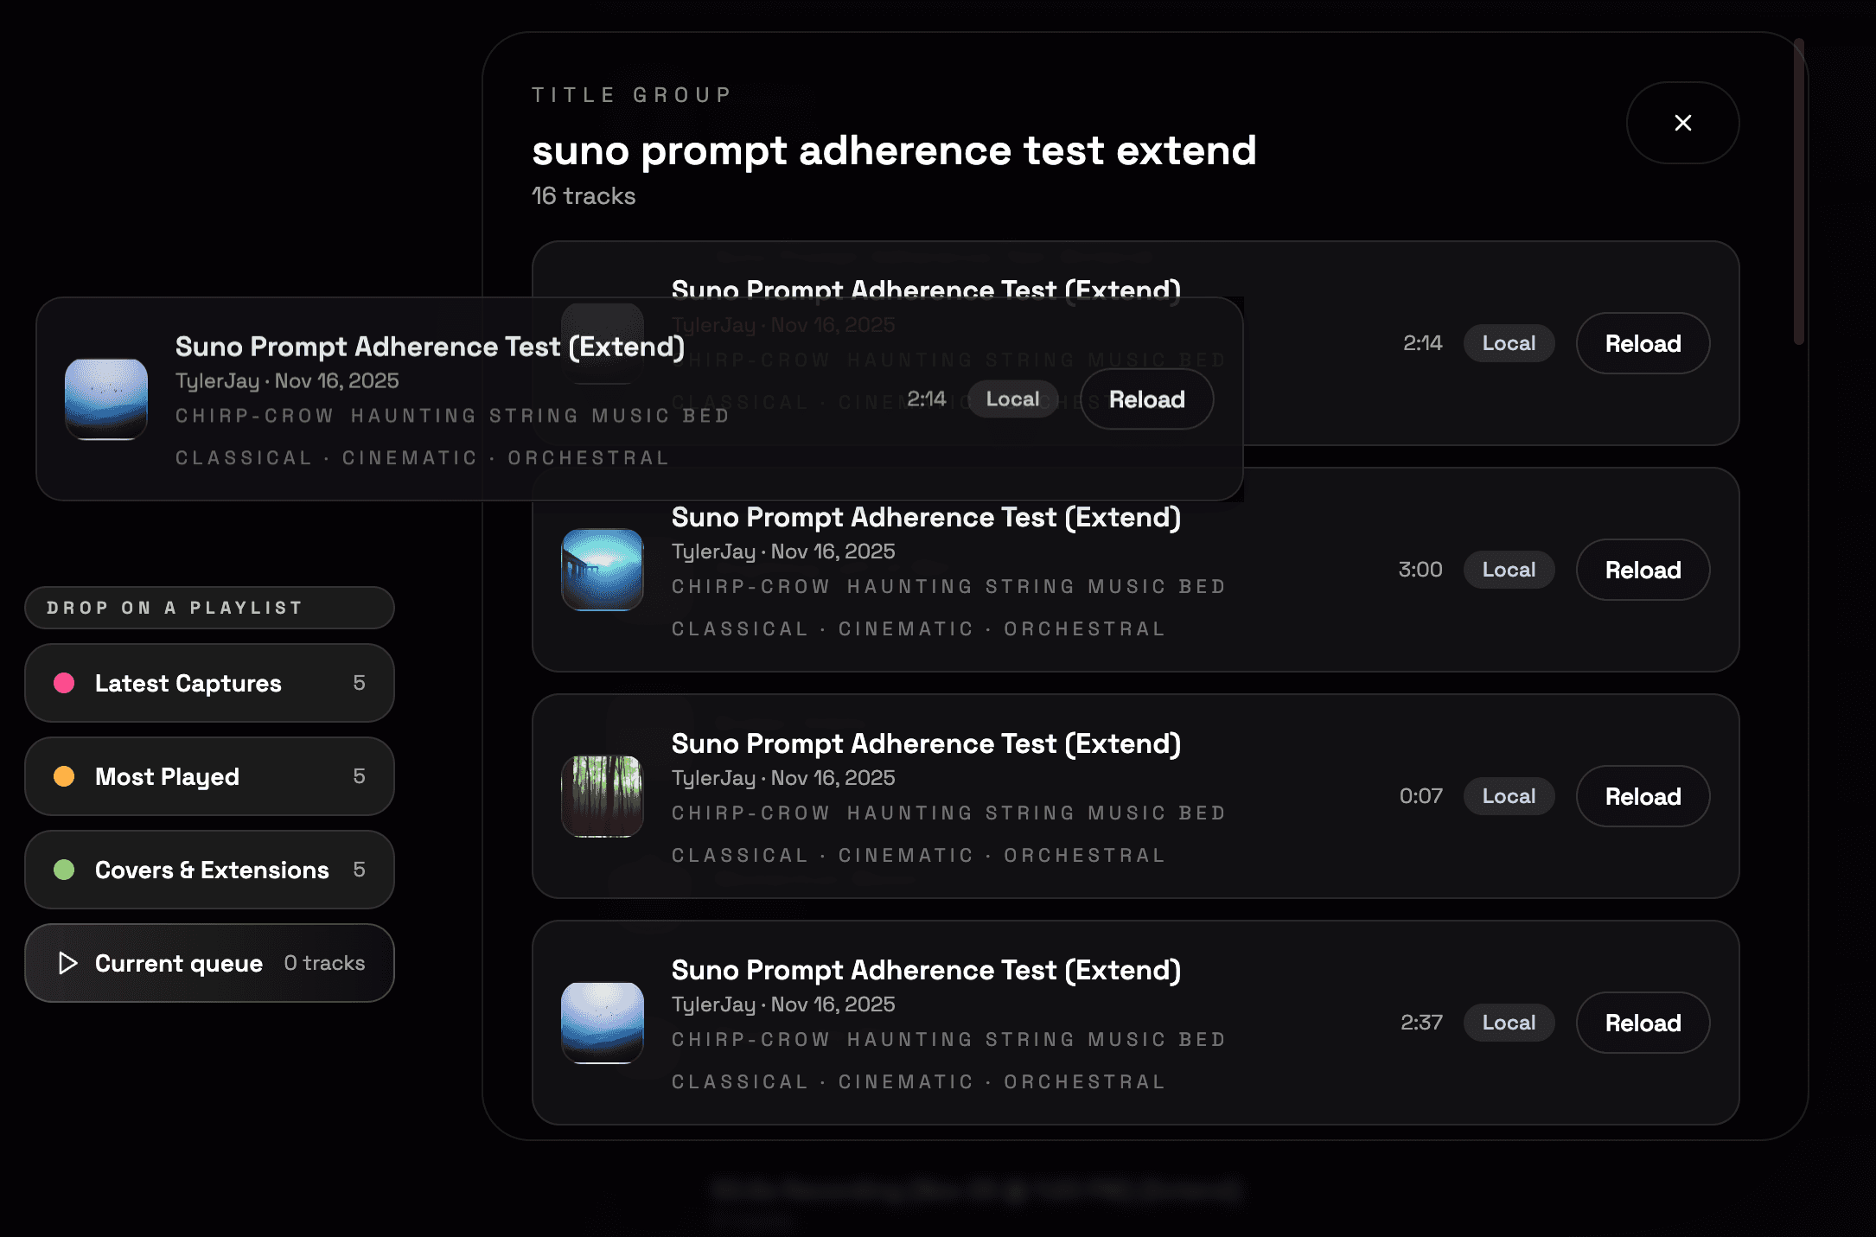Click the album art of the 3:00 track

[x=603, y=571]
